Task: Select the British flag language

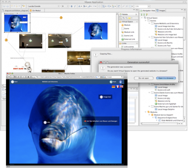Action: click(122, 87)
